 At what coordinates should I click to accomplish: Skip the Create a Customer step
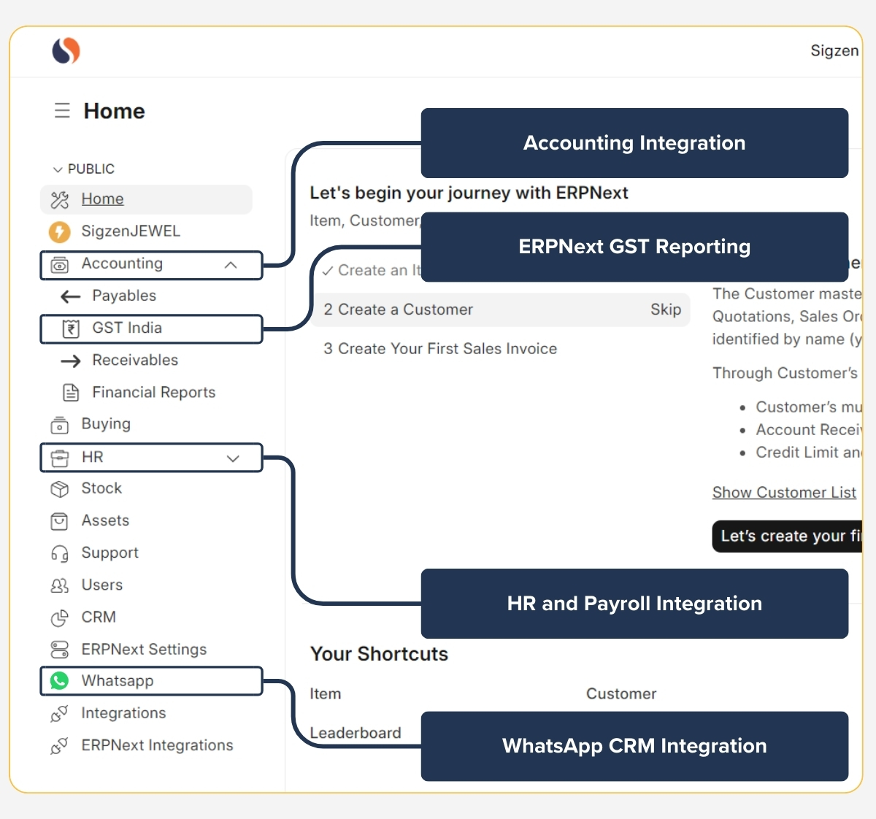click(x=665, y=309)
